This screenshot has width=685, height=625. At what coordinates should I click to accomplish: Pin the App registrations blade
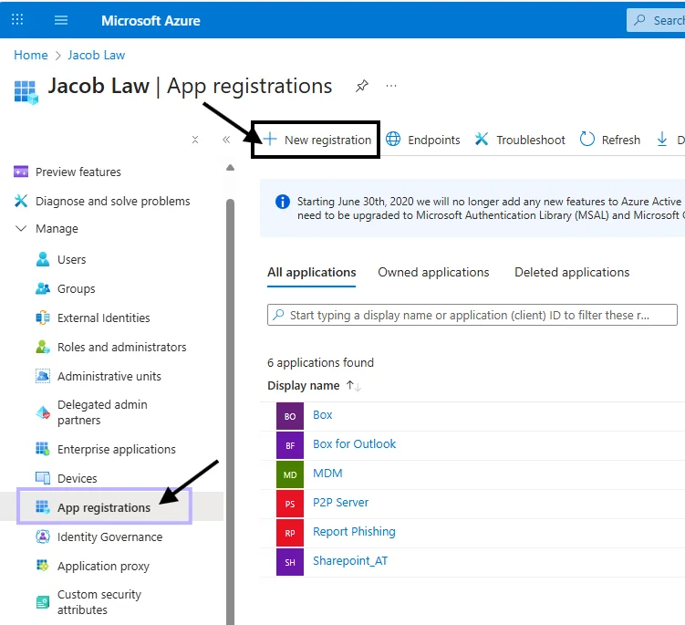click(362, 86)
